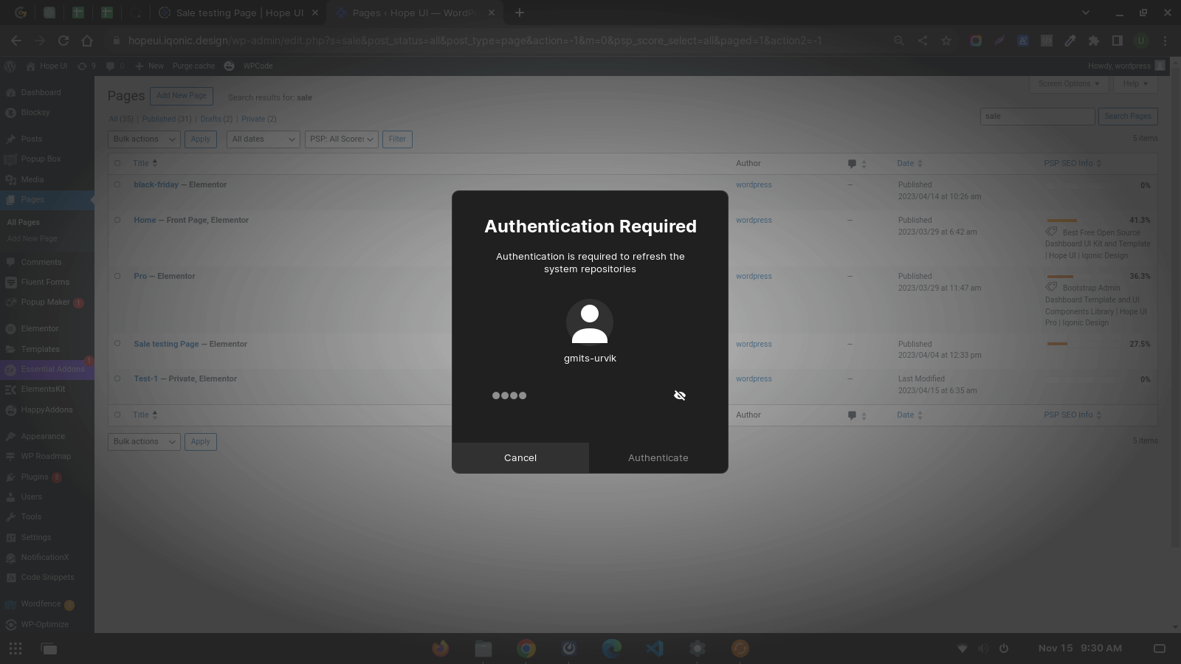The height and width of the screenshot is (664, 1181).
Task: Open top Bulk actions dropdown
Action: [x=144, y=139]
